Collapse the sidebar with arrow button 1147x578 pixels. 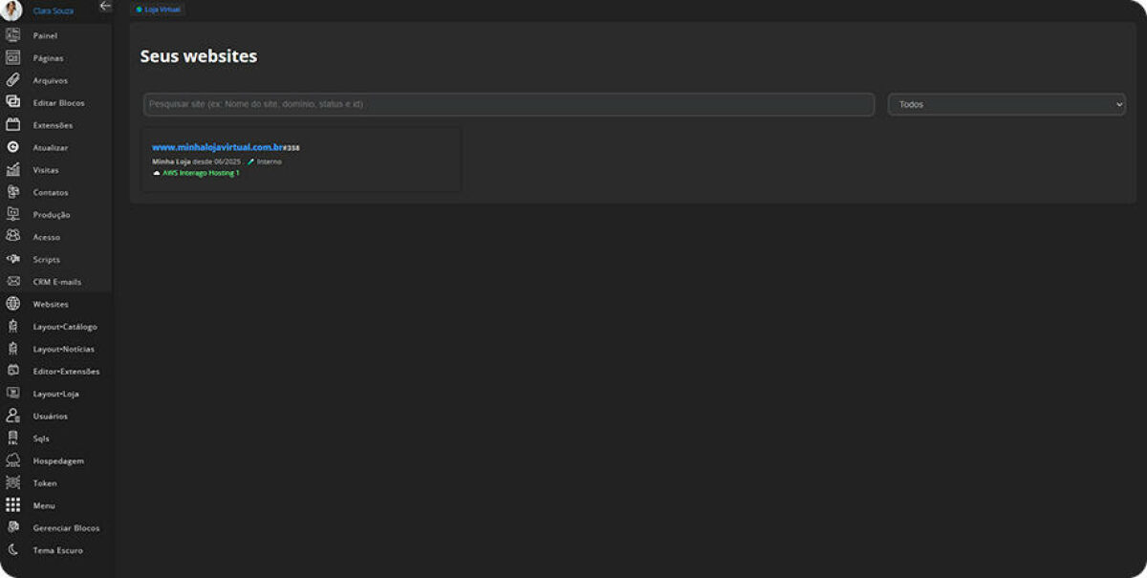(105, 7)
